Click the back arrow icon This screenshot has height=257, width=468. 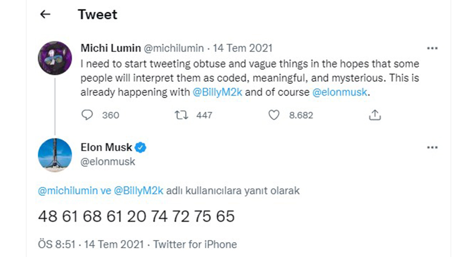pyautogui.click(x=45, y=15)
